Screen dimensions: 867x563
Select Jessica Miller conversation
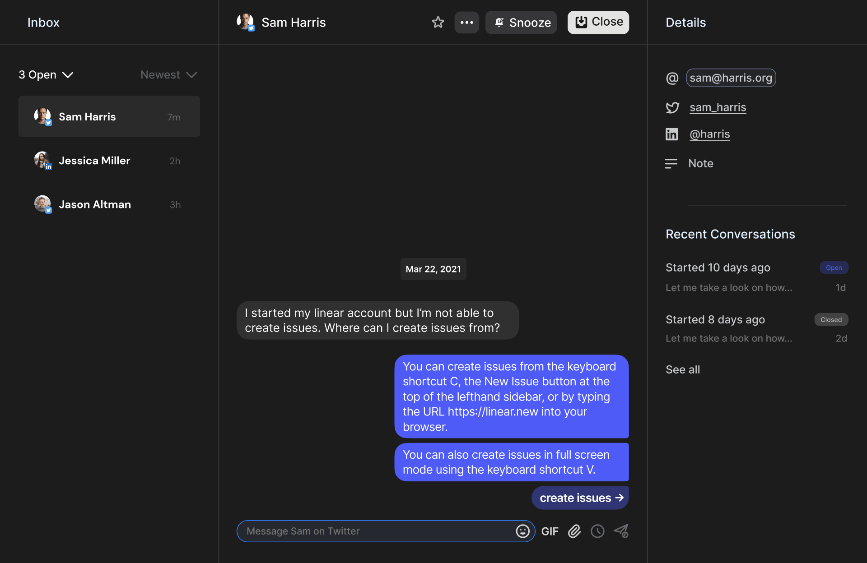[x=109, y=161]
